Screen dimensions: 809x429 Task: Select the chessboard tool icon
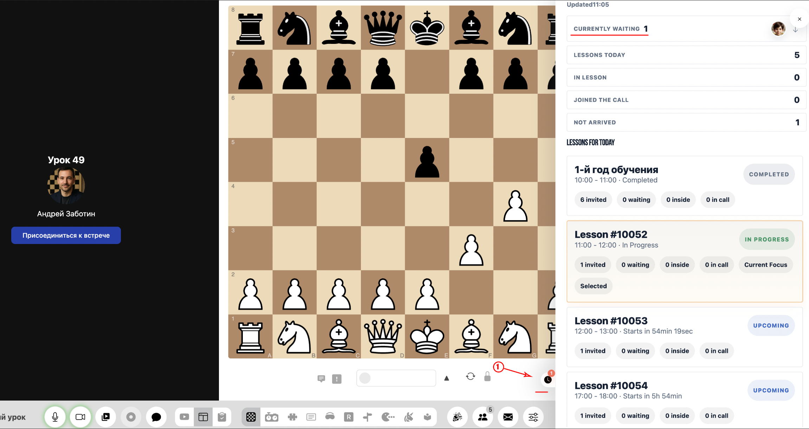click(x=251, y=417)
